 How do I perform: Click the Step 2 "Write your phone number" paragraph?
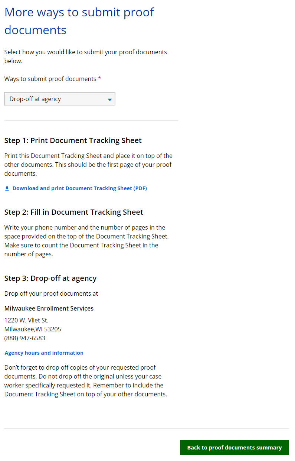[86, 241]
